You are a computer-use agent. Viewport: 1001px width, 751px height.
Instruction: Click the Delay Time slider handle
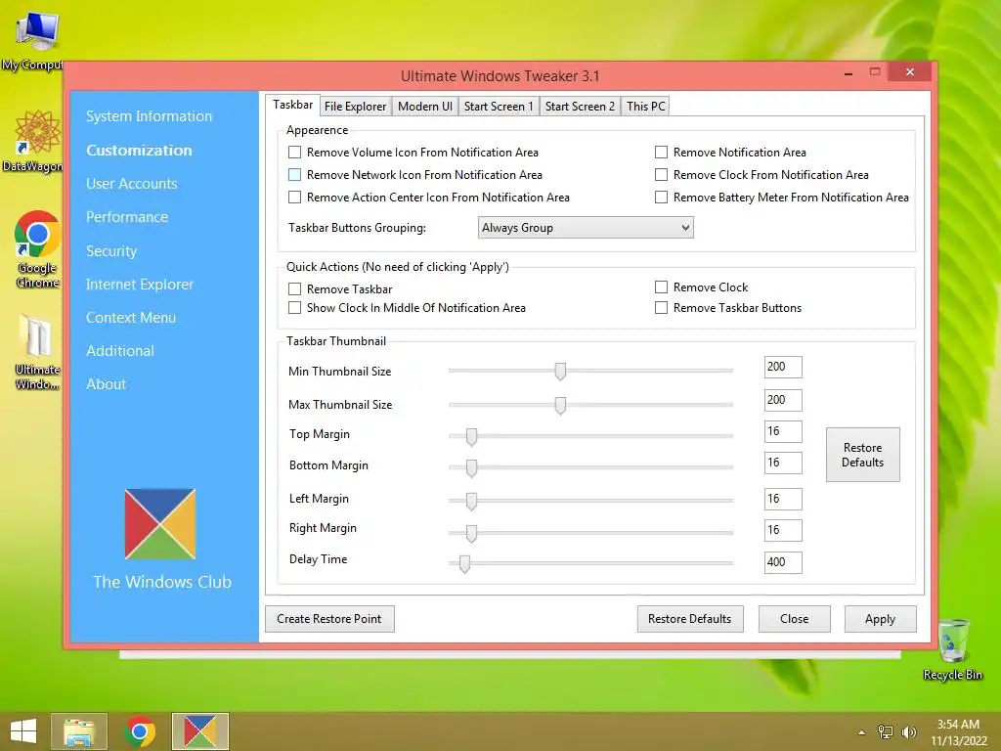[x=464, y=564]
